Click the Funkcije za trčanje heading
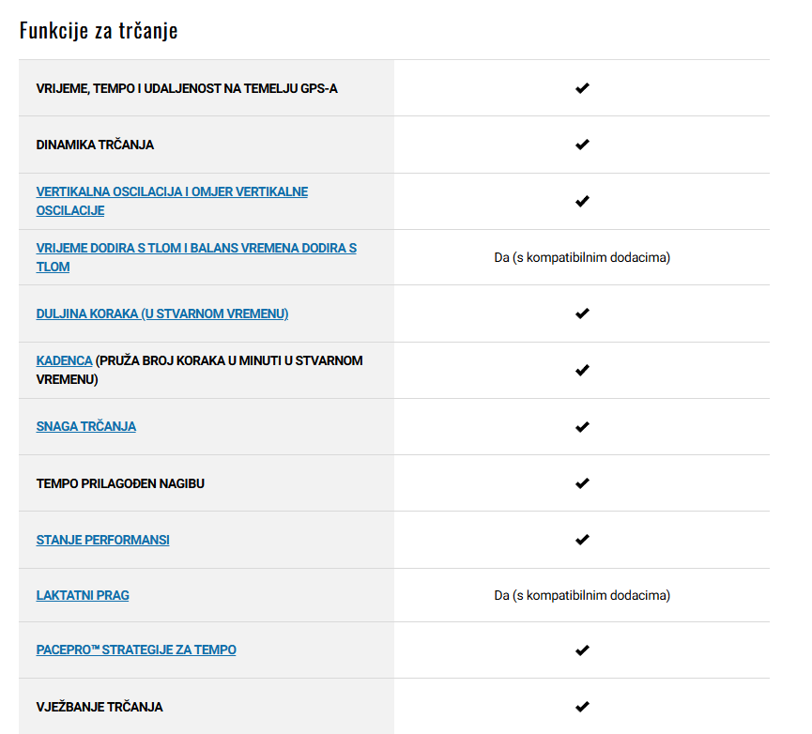Viewport: 812px width, 734px height. coord(99,31)
